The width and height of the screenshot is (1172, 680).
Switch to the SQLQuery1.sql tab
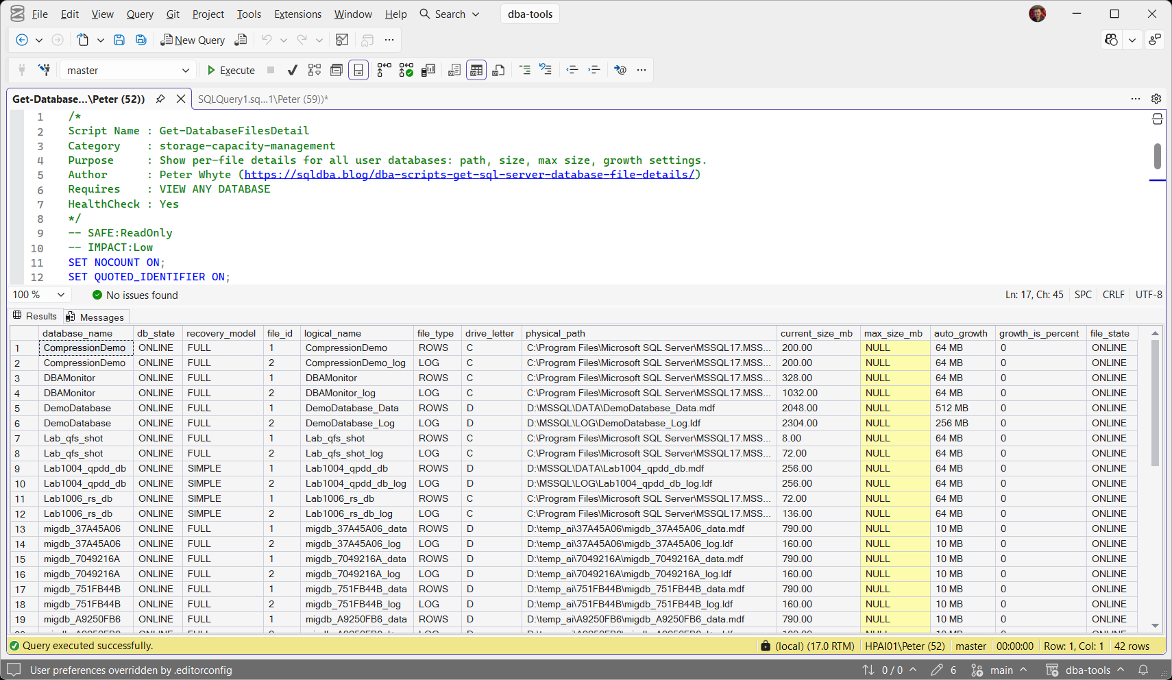tap(263, 99)
